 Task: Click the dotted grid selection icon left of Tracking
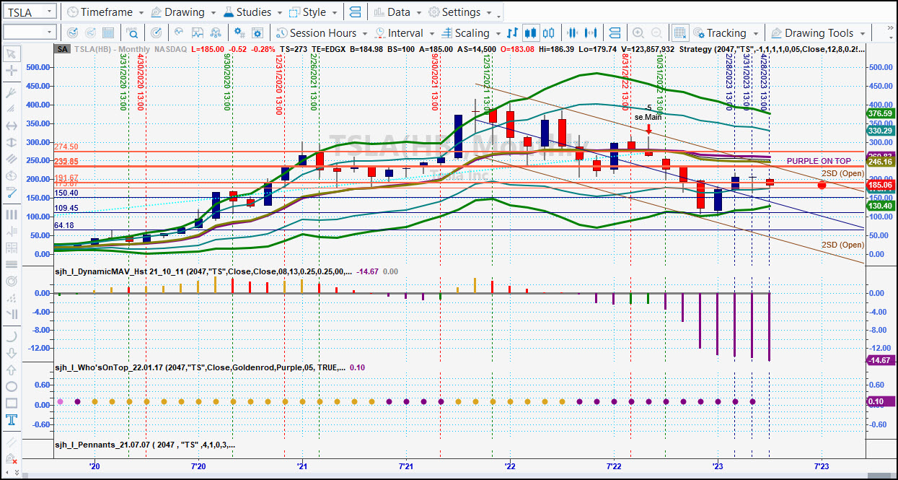tap(679, 33)
